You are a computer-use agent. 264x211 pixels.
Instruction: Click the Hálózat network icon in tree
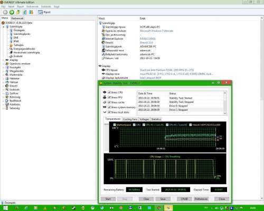click(x=7, y=82)
